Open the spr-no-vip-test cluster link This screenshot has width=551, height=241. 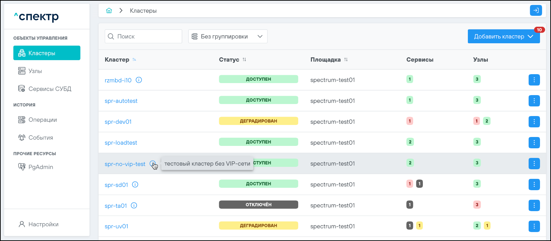point(125,164)
